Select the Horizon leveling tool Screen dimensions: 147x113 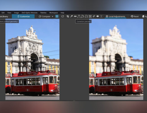[75, 16]
